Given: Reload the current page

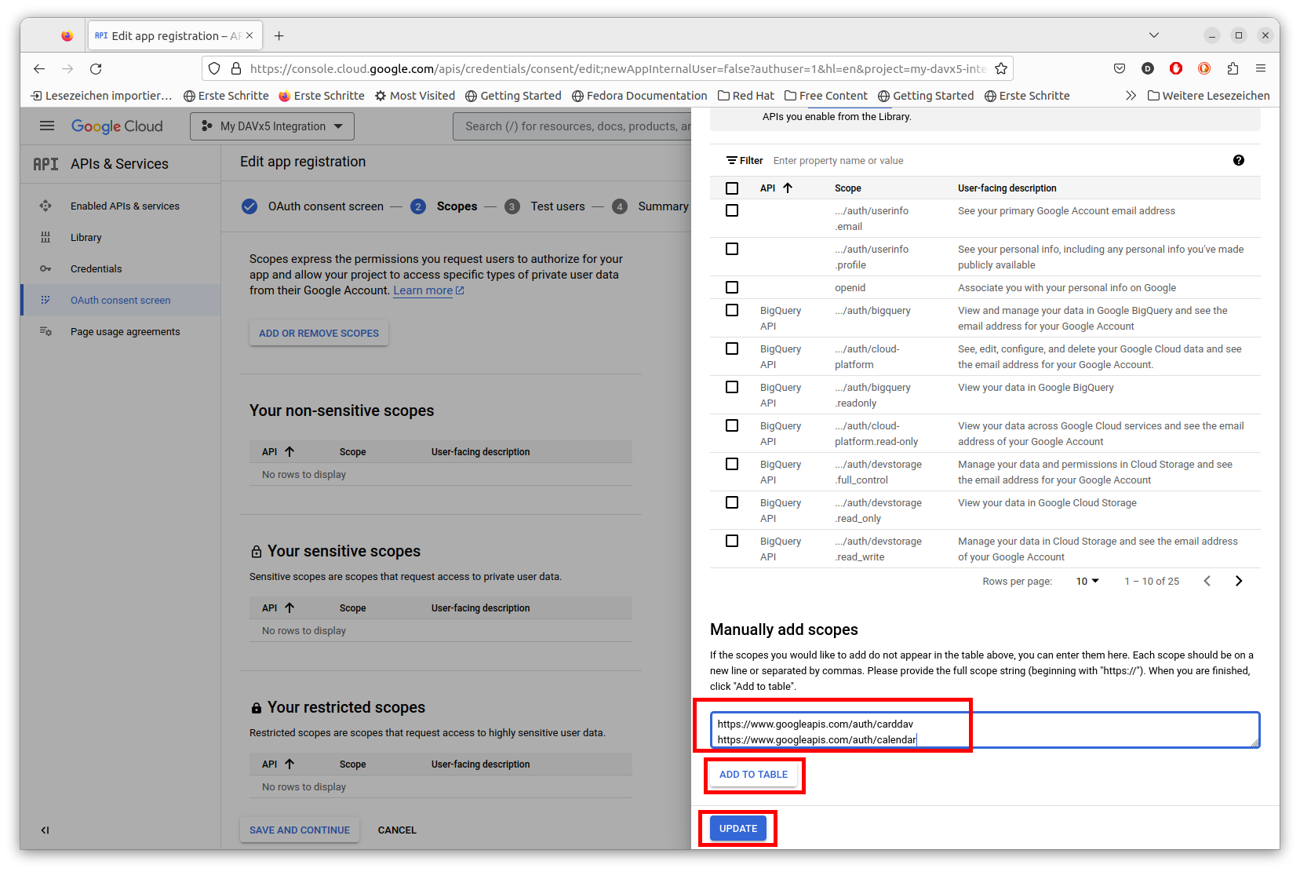Looking at the screenshot, I should point(96,69).
